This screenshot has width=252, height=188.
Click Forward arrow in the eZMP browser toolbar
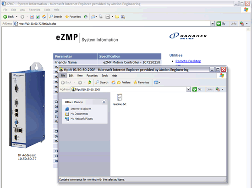(22, 17)
